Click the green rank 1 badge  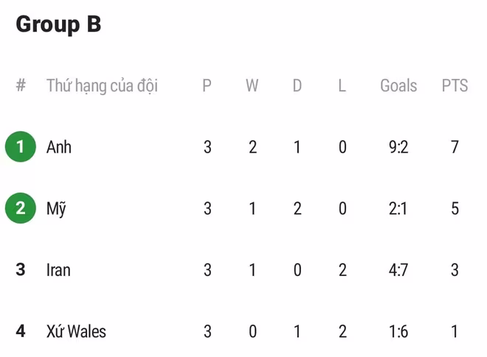[x=21, y=147]
